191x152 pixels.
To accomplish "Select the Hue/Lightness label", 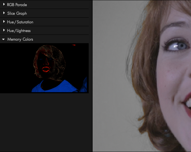I will point(19,31).
